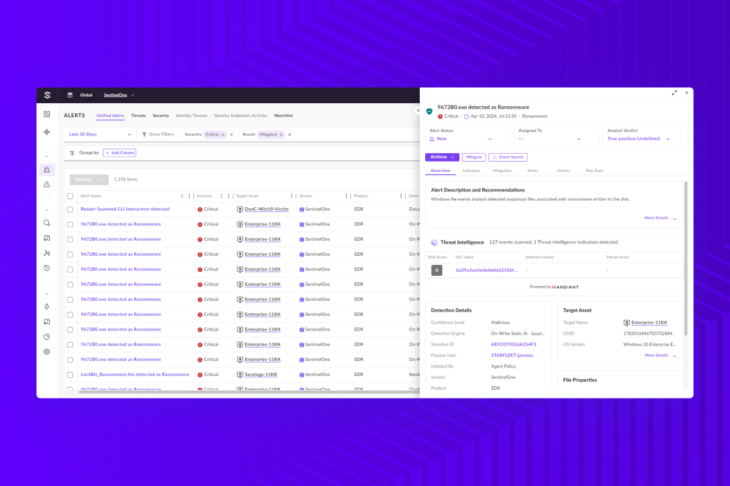Open the history clock sidebar icon

[47, 268]
